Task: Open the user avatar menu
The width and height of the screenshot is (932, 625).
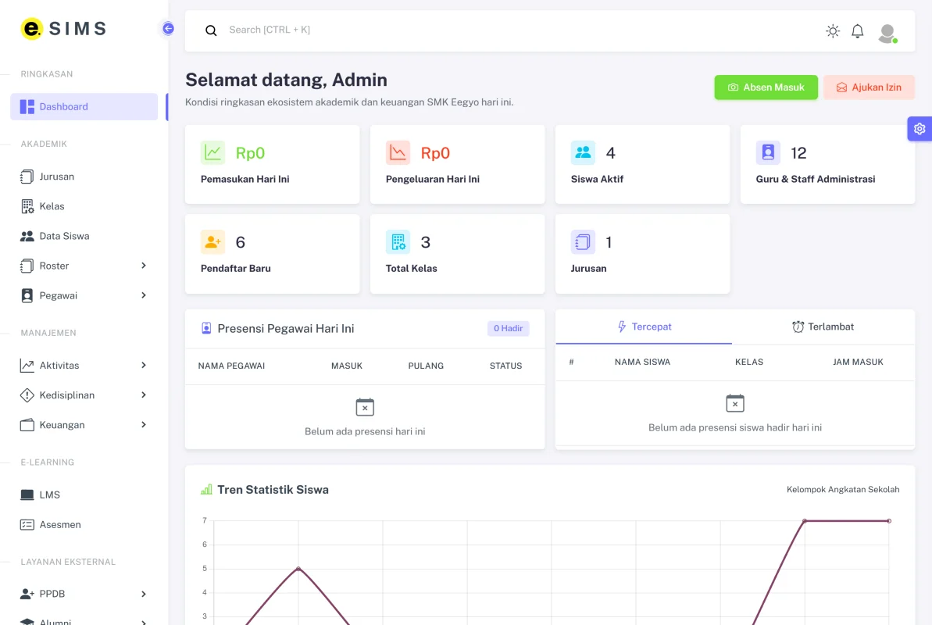Action: [x=887, y=34]
